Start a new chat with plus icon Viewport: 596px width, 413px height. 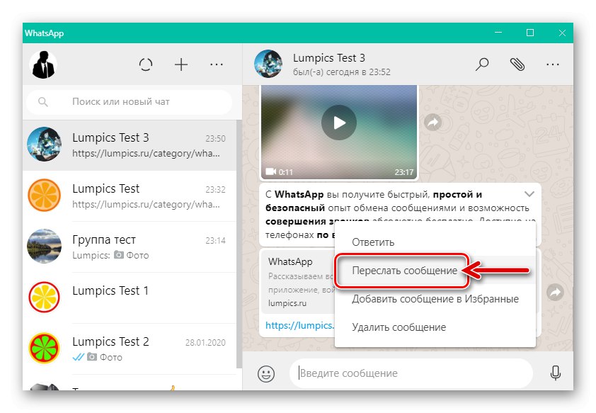181,64
